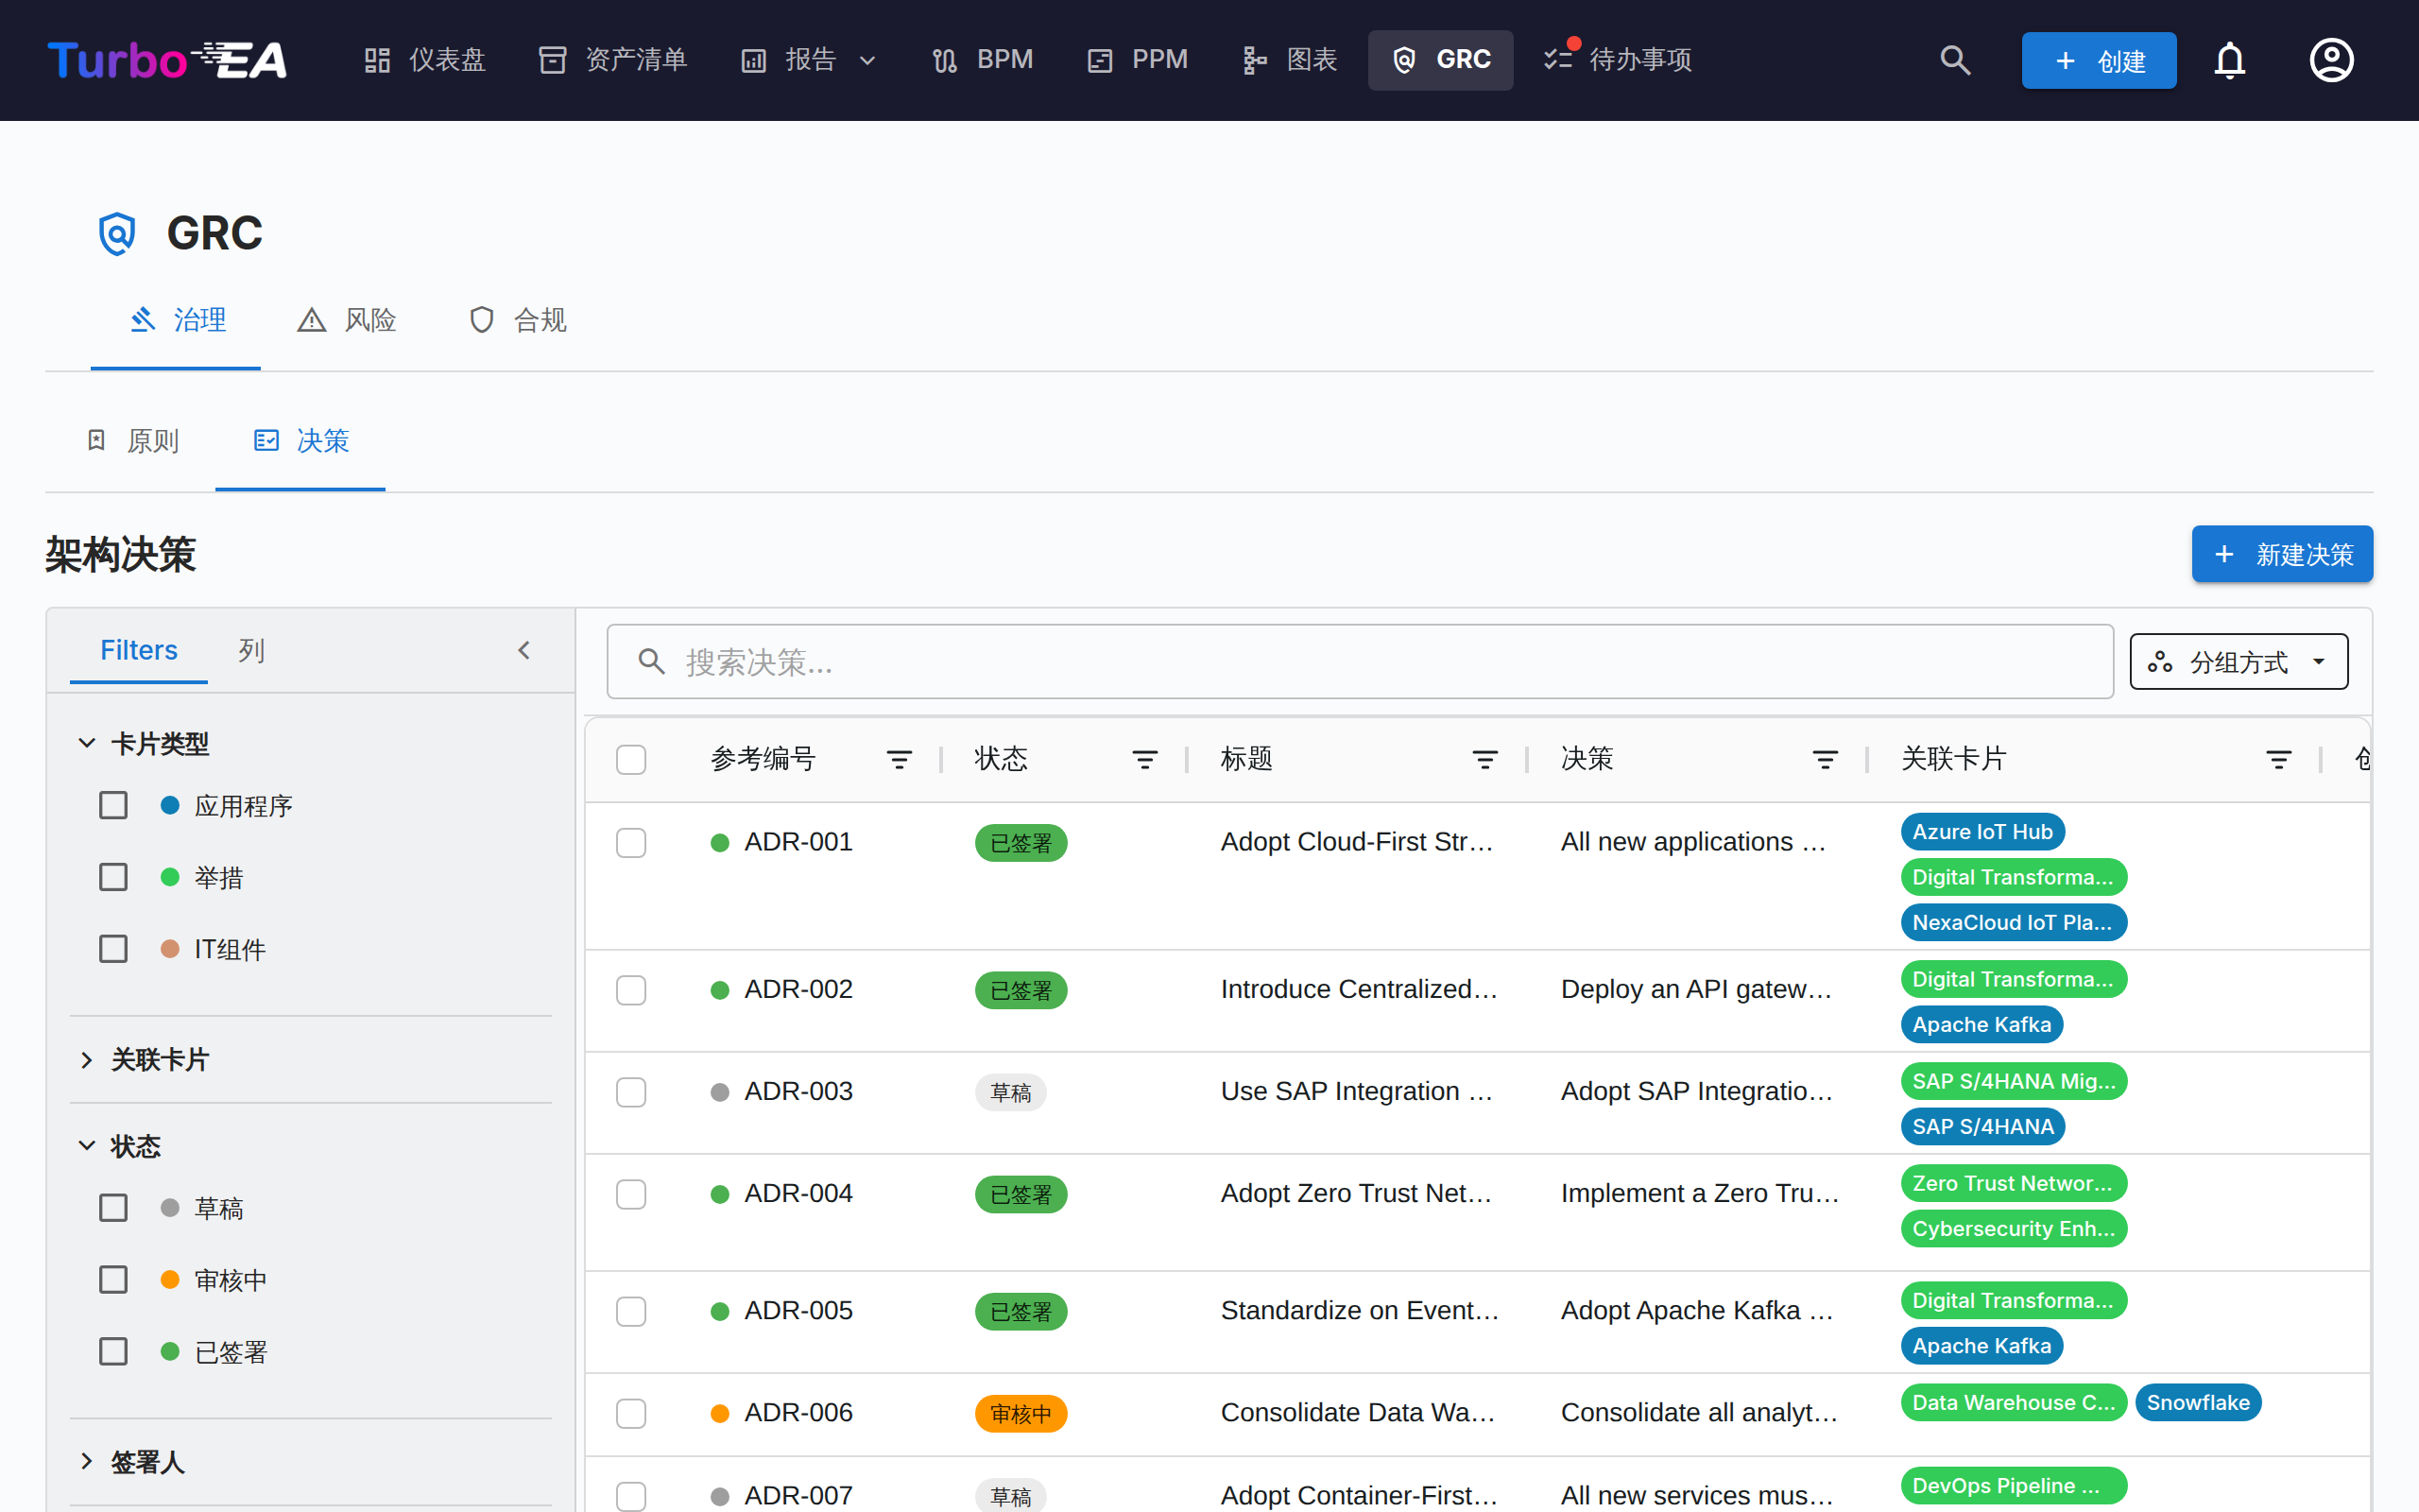Select the ADR-001 row checkbox
2419x1512 pixels.
[631, 843]
